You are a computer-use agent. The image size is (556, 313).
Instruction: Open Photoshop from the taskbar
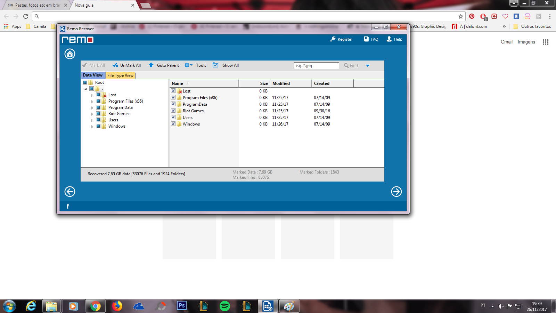[182, 306]
